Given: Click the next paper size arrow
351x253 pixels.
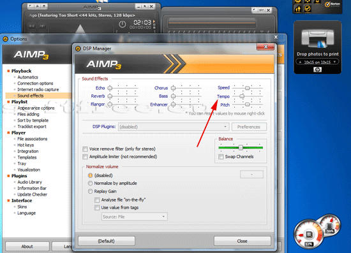Looking at the screenshot, I should click(334, 62).
